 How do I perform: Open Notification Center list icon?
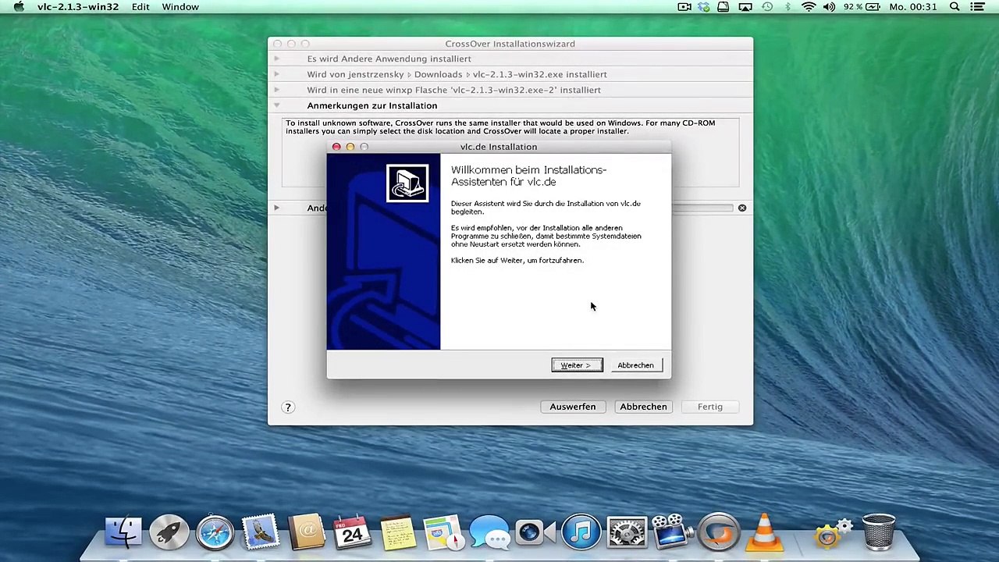click(978, 7)
